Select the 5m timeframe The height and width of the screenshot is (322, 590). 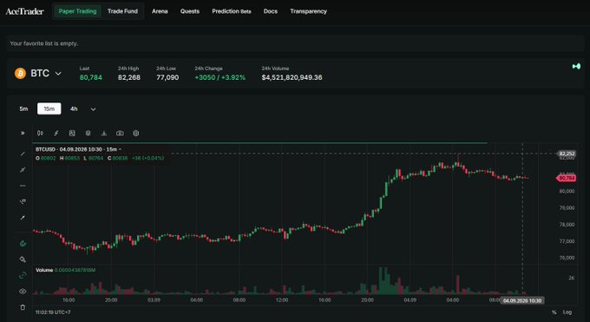coord(23,108)
